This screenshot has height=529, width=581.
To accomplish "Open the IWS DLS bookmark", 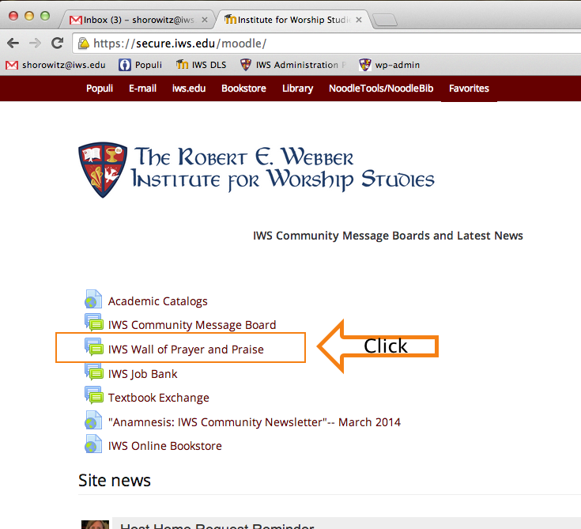I will tap(202, 65).
